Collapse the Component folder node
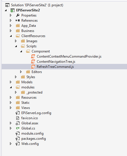Image resolution: width=127 pixels, height=156 pixels. click(x=21, y=51)
